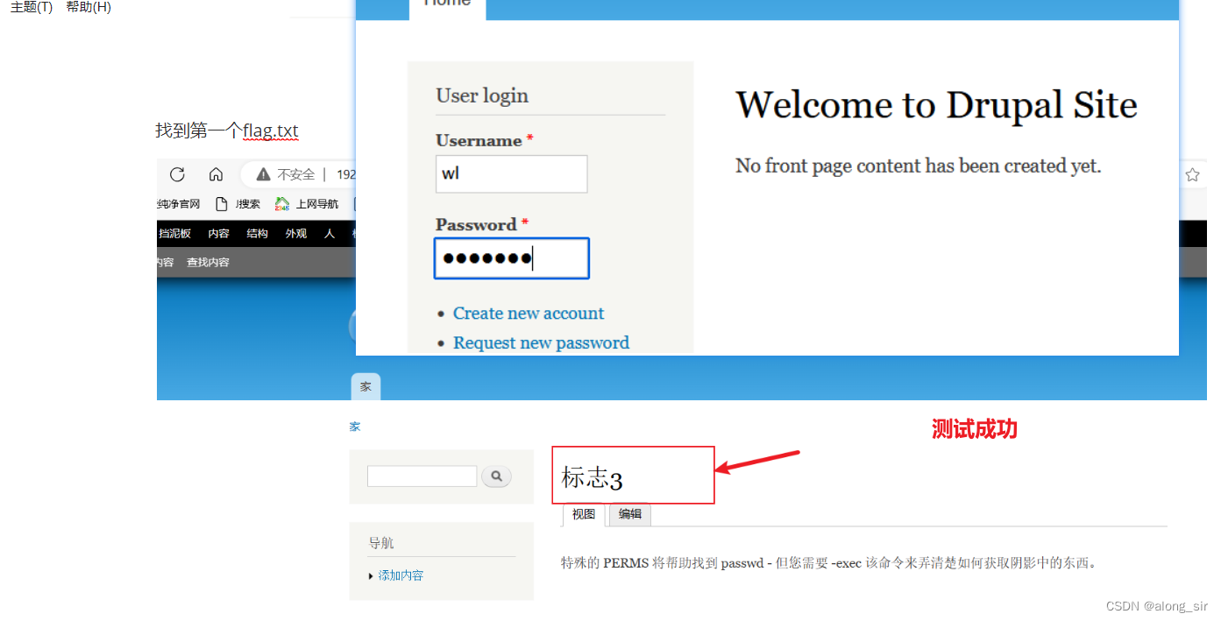Click the magnifier search button in sidebar
1221x621 pixels.
coord(496,476)
